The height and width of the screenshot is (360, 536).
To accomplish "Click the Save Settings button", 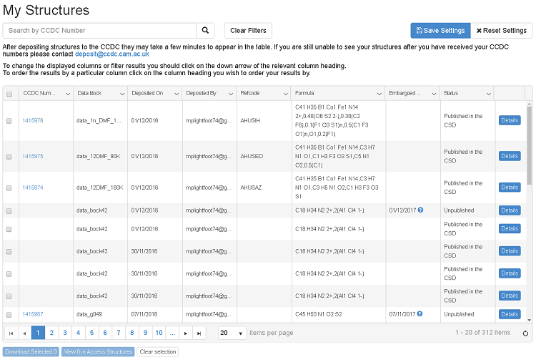I will click(x=440, y=30).
